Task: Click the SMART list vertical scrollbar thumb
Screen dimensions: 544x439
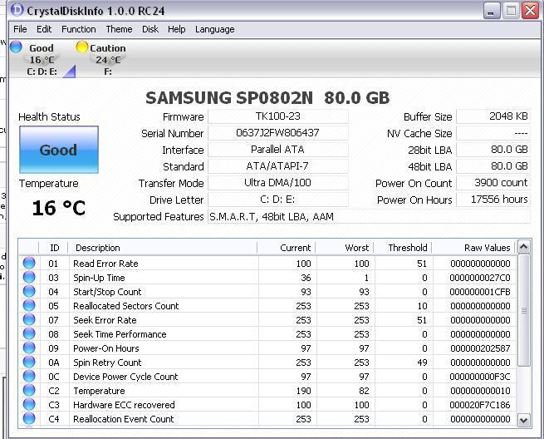Action: coord(524,310)
